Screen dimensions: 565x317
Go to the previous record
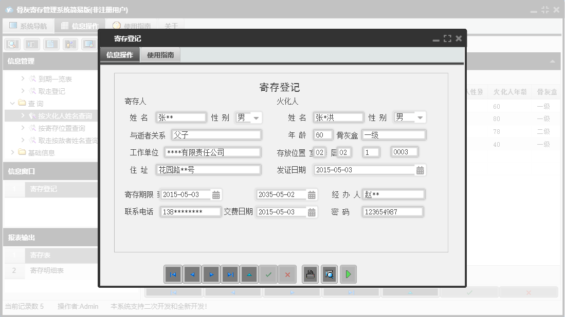coord(192,274)
